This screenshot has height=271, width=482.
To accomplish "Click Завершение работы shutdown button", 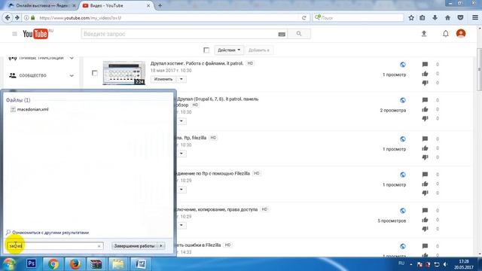I will coord(135,246).
